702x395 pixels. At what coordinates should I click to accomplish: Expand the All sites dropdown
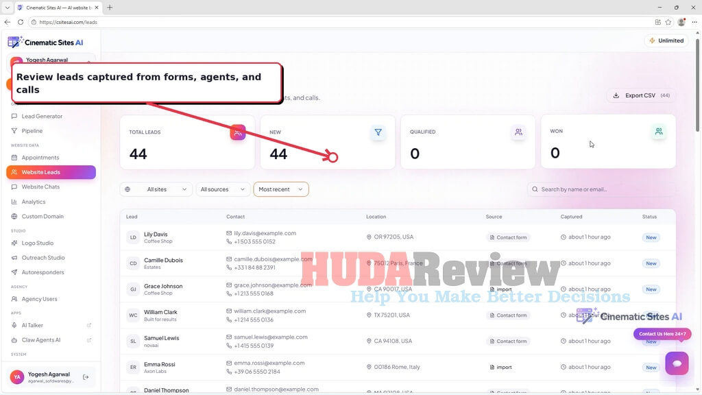156,189
